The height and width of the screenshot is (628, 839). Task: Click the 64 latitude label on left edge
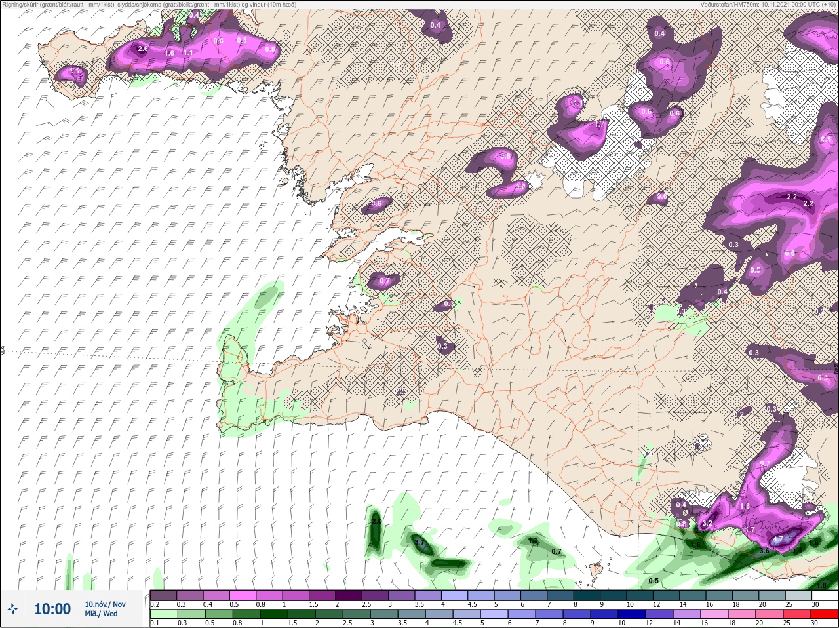(x=3, y=351)
